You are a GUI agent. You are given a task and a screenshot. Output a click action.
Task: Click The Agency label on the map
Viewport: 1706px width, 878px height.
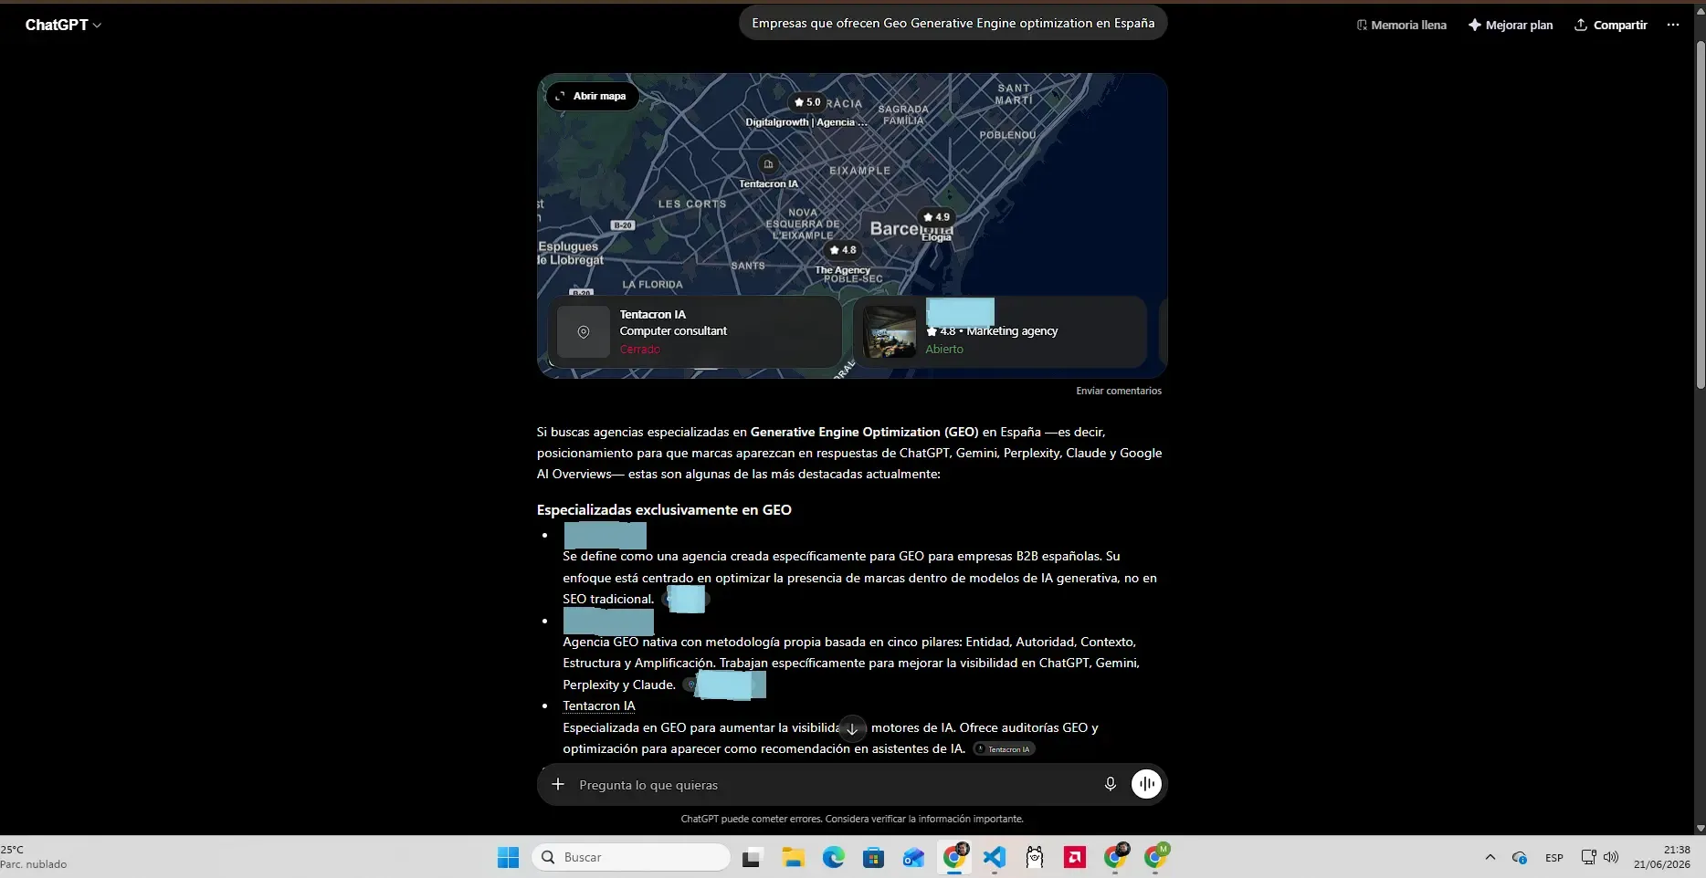point(842,270)
